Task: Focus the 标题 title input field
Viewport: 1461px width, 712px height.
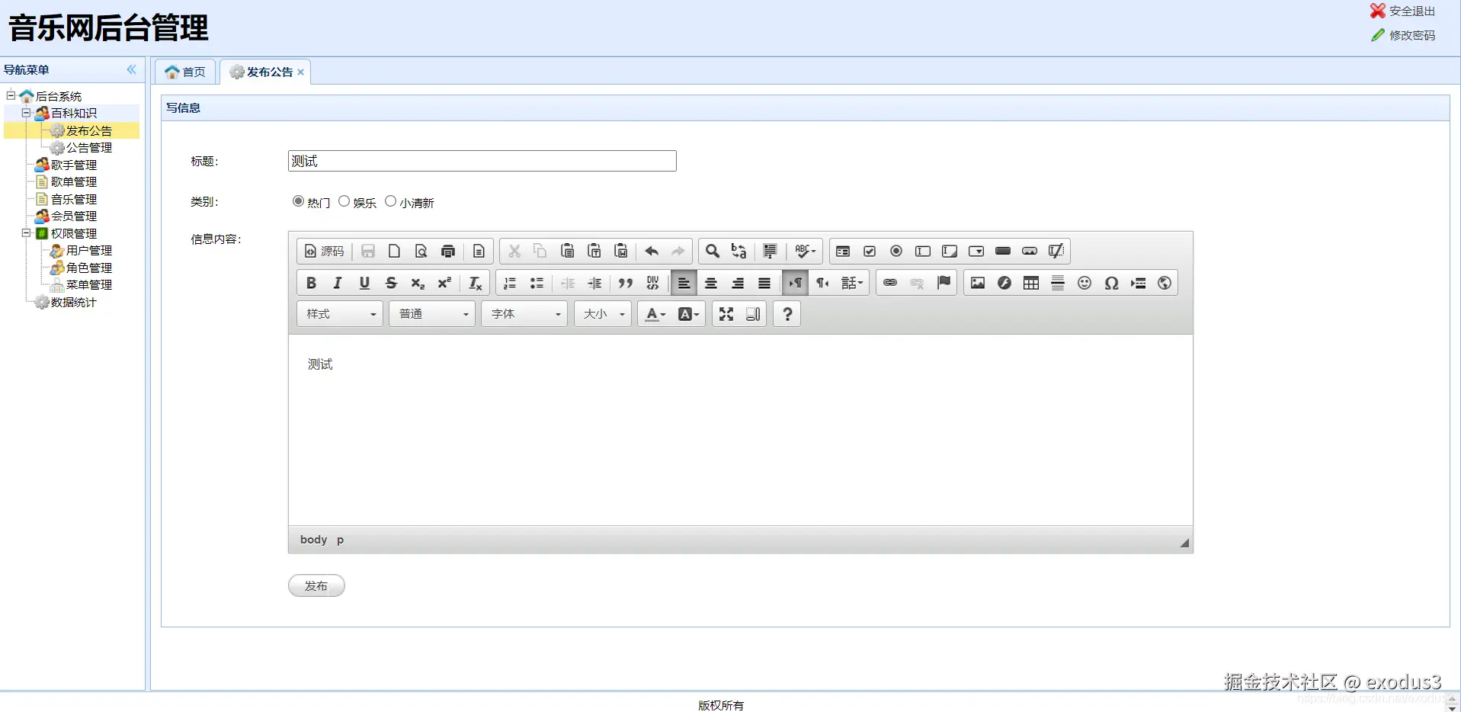Action: click(x=482, y=161)
